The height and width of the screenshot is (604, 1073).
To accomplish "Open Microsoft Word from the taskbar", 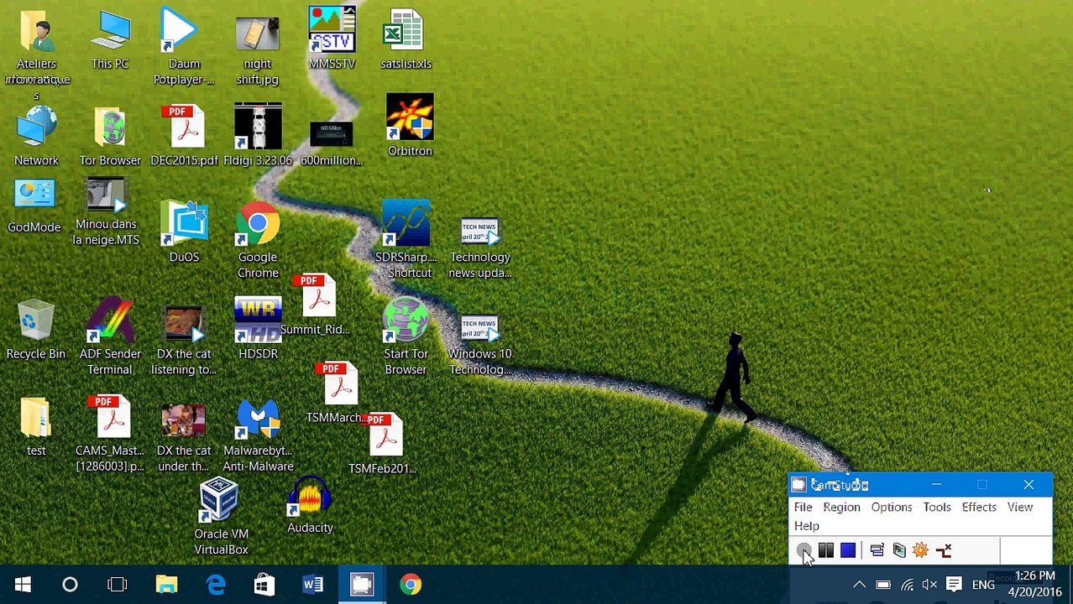I will pos(313,585).
